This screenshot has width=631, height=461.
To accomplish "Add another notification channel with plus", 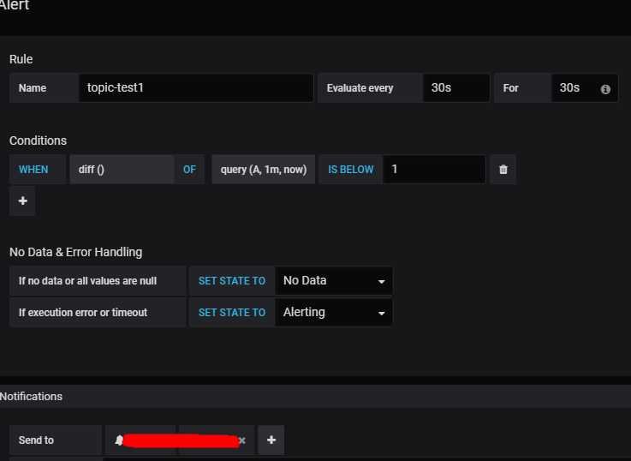I will 271,440.
